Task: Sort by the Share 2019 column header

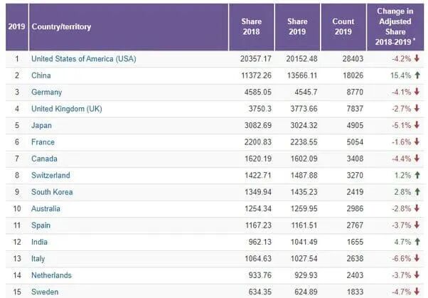Action: [297, 27]
